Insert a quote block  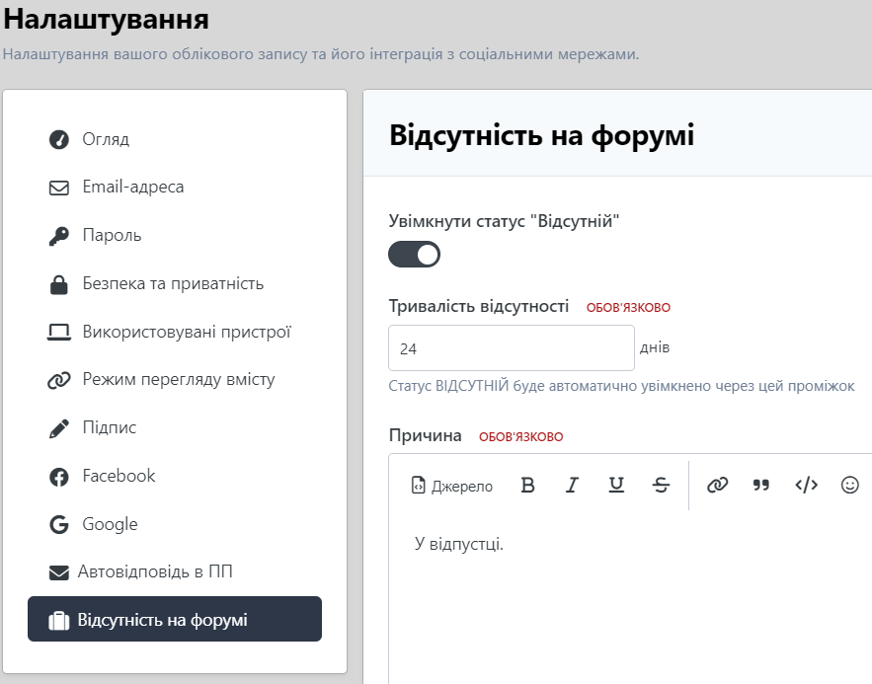coord(761,486)
